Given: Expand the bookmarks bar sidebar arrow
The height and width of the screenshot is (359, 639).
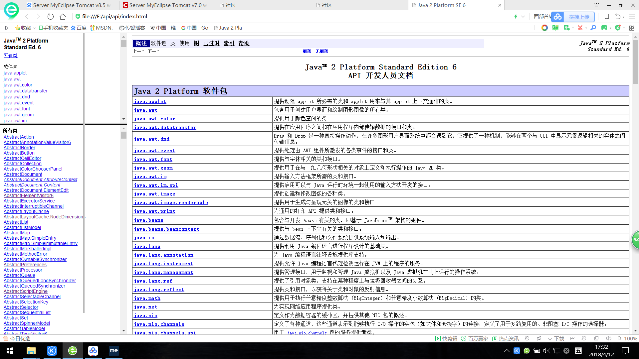Looking at the screenshot, I should (x=7, y=28).
